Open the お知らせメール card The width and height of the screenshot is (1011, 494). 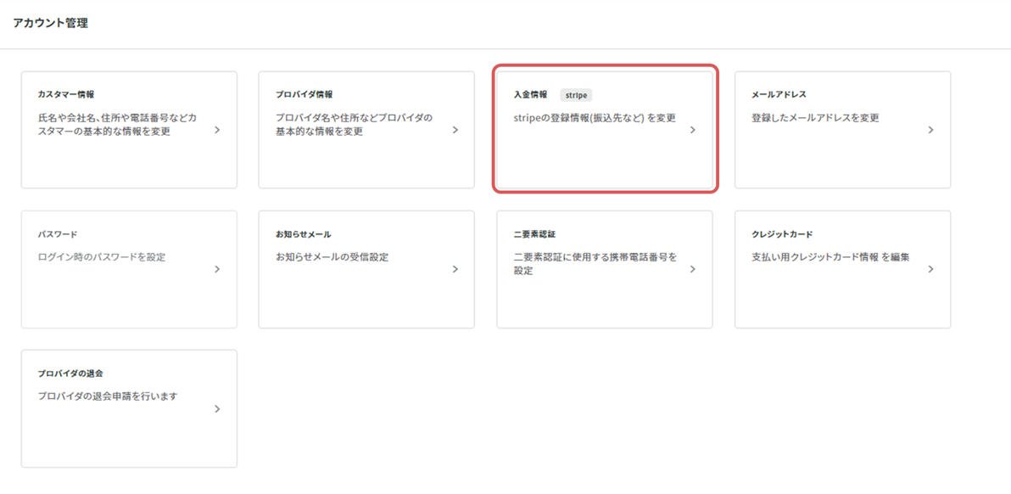click(366, 269)
